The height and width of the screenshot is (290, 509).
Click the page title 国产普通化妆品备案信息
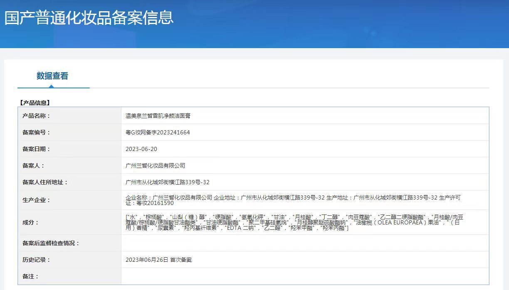coord(89,18)
